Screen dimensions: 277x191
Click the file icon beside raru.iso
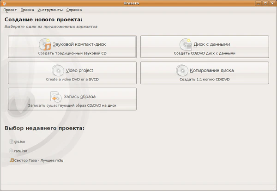point(12,151)
